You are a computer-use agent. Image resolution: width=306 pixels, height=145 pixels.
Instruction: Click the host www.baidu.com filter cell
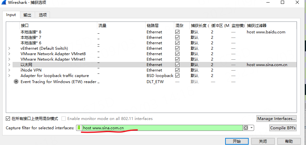(266, 32)
